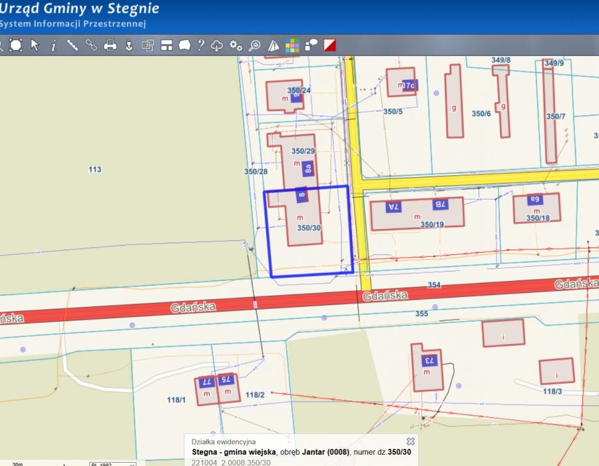This screenshot has height=466, width=599.
Task: Select the arrow pointer tool
Action: coord(35,45)
